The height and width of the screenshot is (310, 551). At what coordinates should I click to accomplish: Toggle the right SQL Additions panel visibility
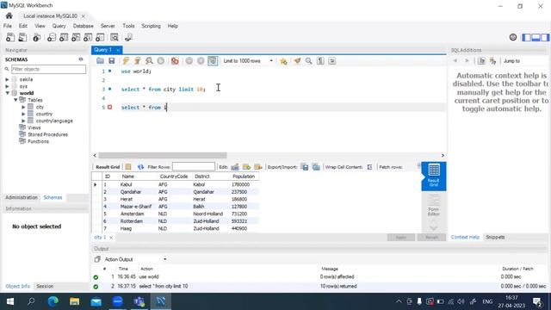pyautogui.click(x=545, y=37)
